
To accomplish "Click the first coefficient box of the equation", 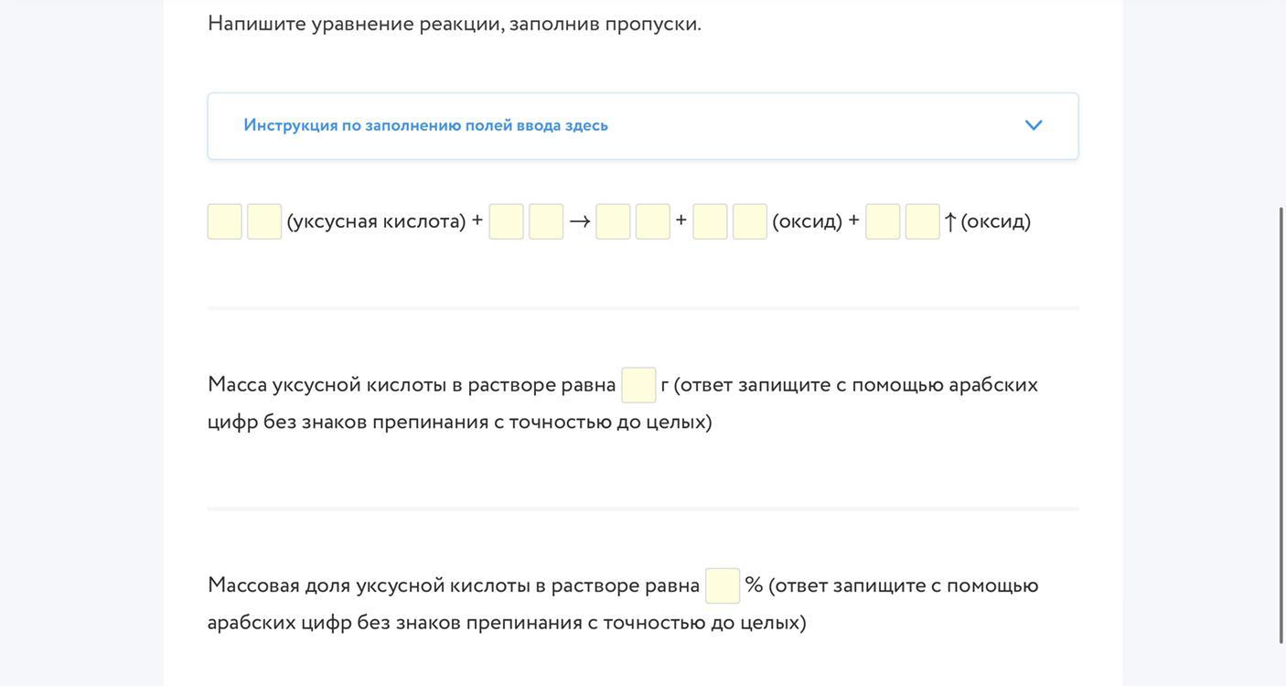I will click(x=225, y=221).
